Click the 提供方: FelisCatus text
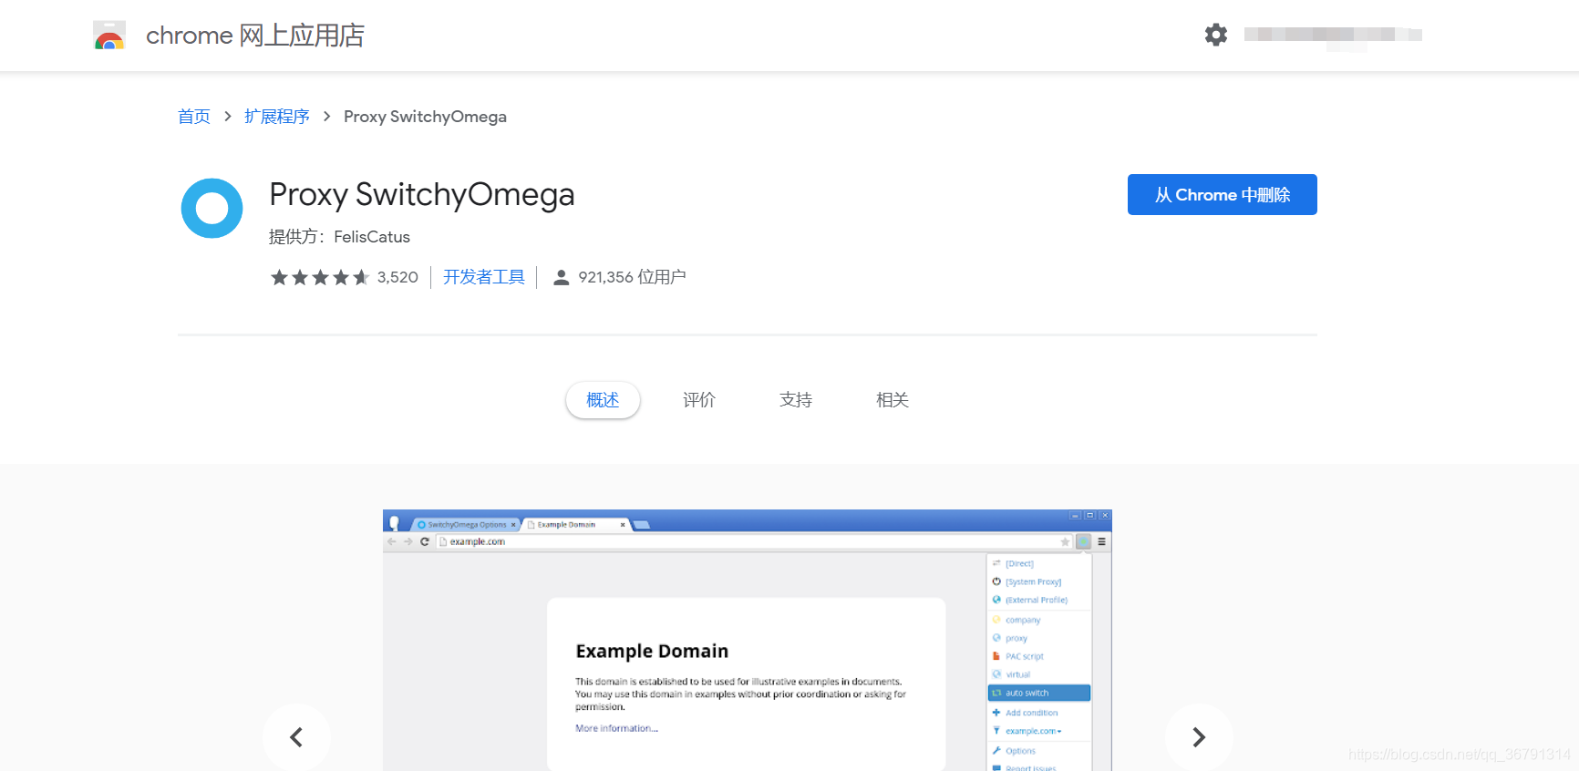The width and height of the screenshot is (1579, 771). coord(339,237)
